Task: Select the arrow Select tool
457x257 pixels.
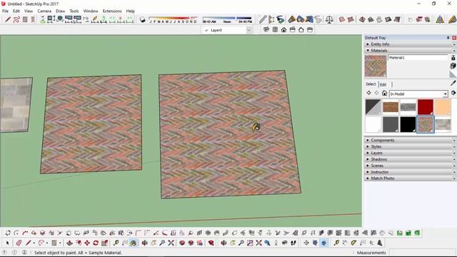Action: pyautogui.click(x=8, y=243)
